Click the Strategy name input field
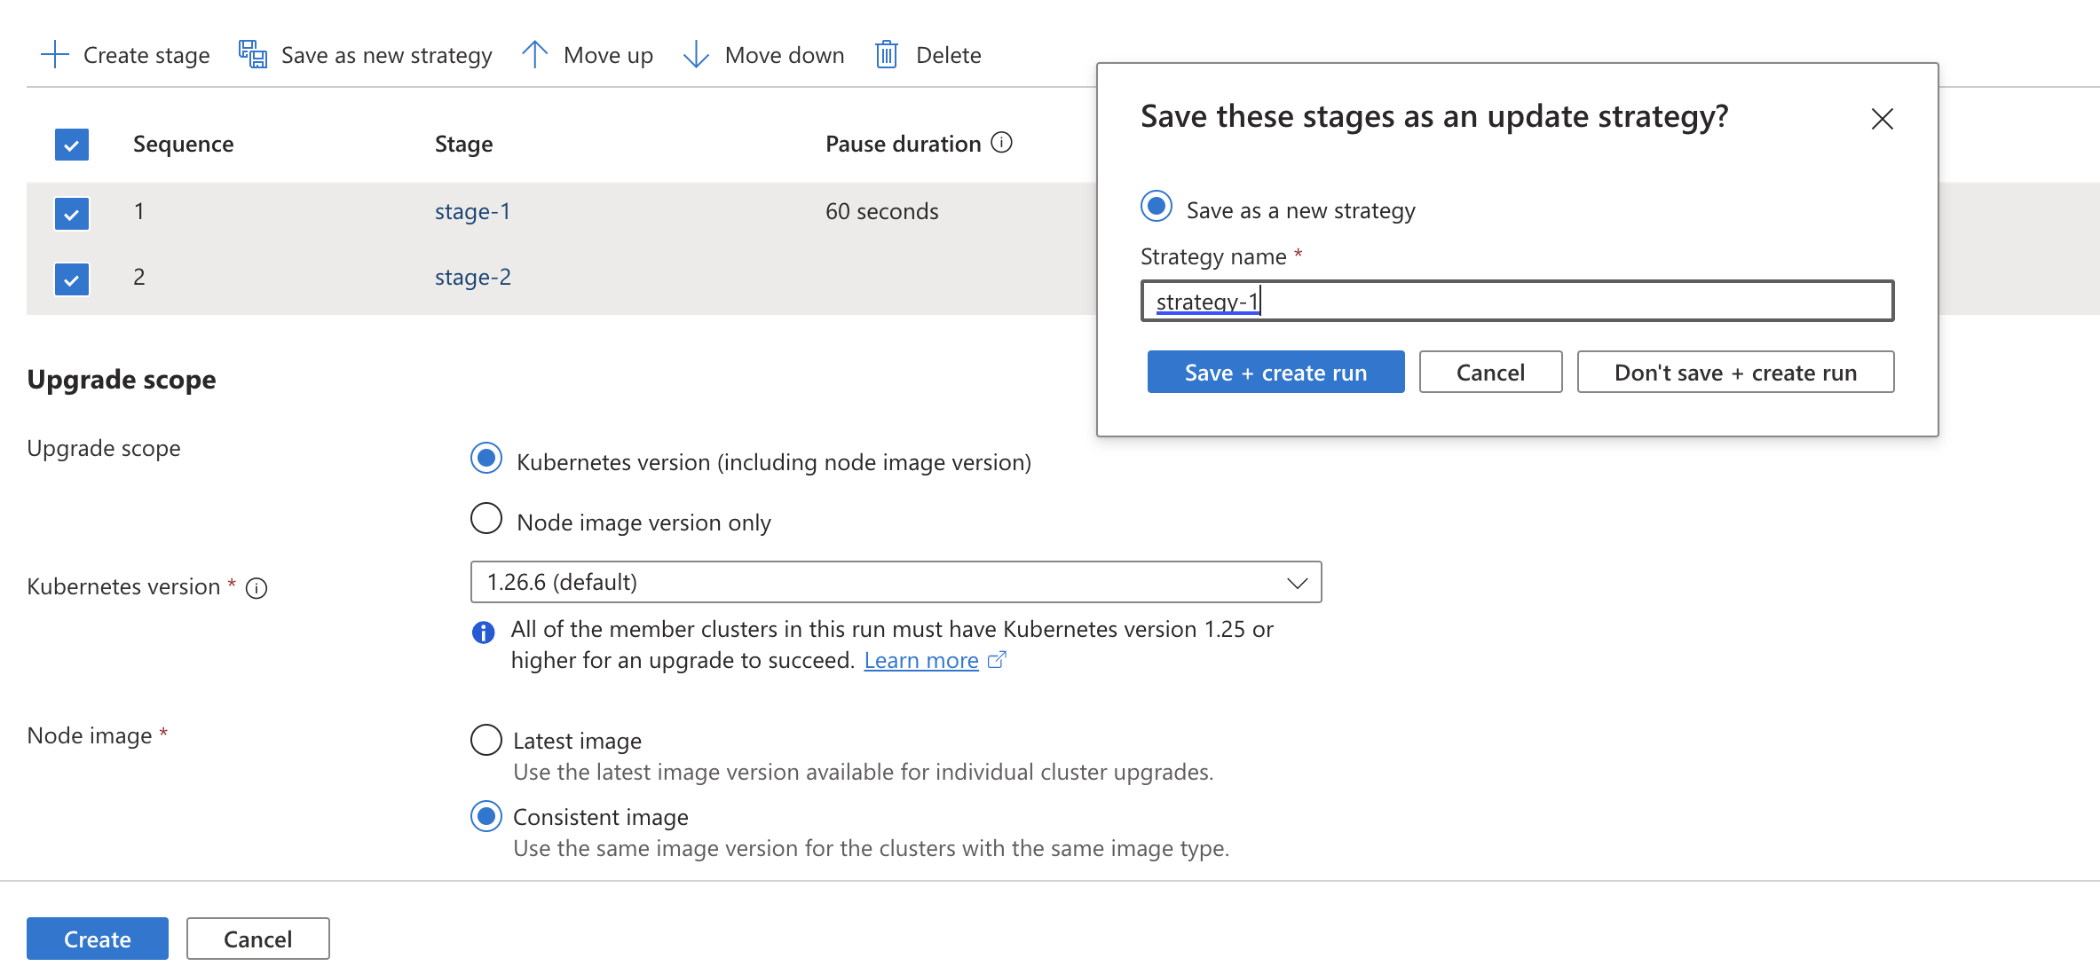The image size is (2100, 974). click(1517, 301)
